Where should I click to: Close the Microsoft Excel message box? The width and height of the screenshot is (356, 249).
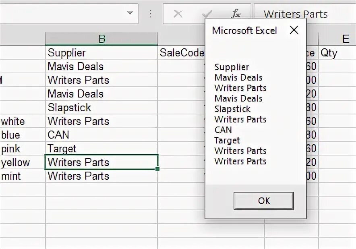294,30
